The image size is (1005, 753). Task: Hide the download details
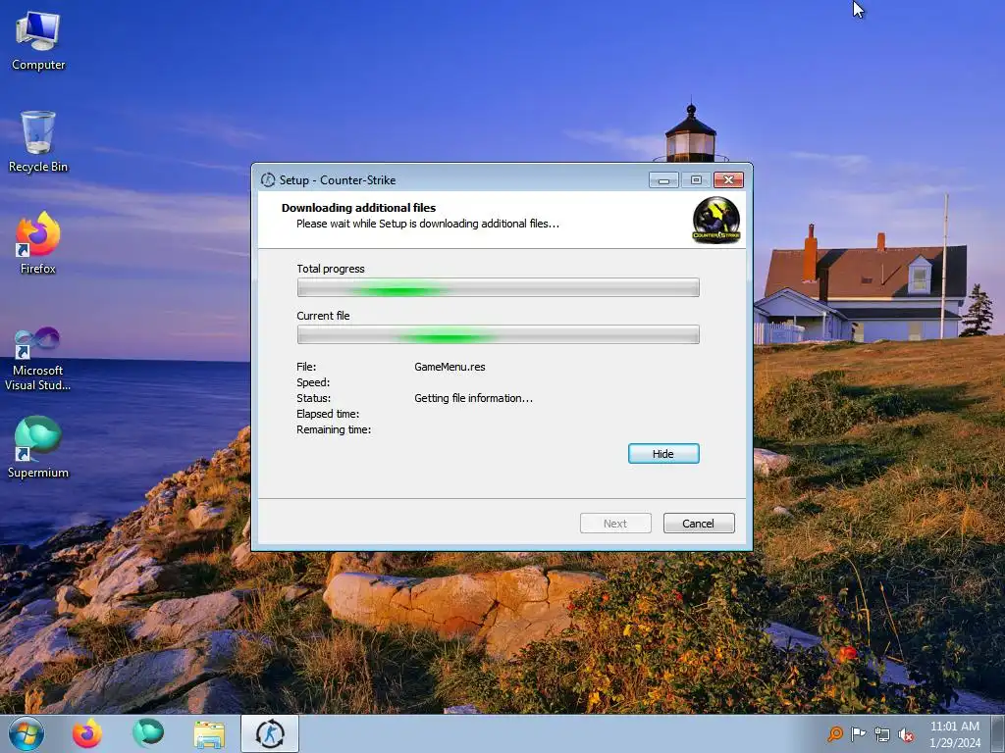[x=663, y=453]
